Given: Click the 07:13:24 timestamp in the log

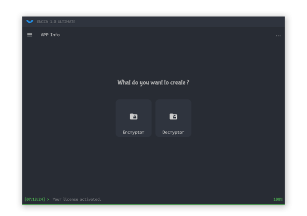Looking at the screenshot, I should click(35, 199).
